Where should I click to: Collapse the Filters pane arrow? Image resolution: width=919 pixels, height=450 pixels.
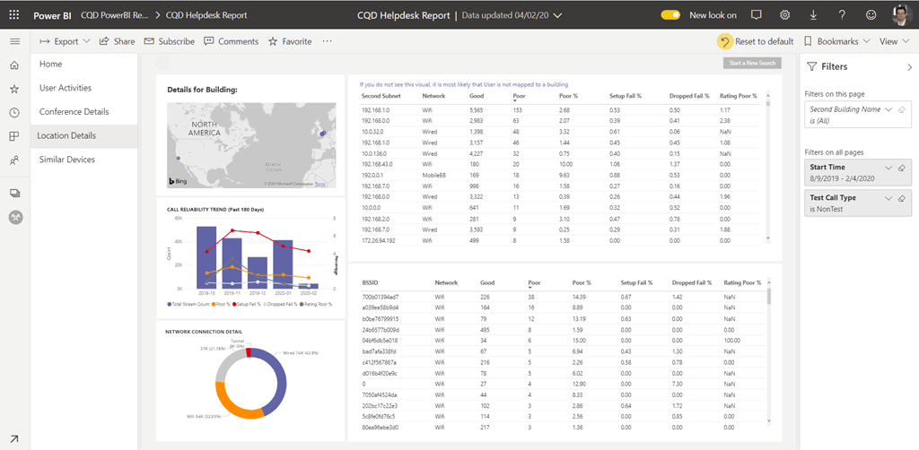[x=909, y=67]
